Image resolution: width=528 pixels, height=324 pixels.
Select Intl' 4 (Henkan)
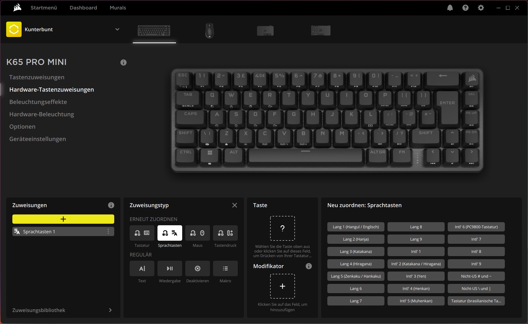(x=416, y=289)
